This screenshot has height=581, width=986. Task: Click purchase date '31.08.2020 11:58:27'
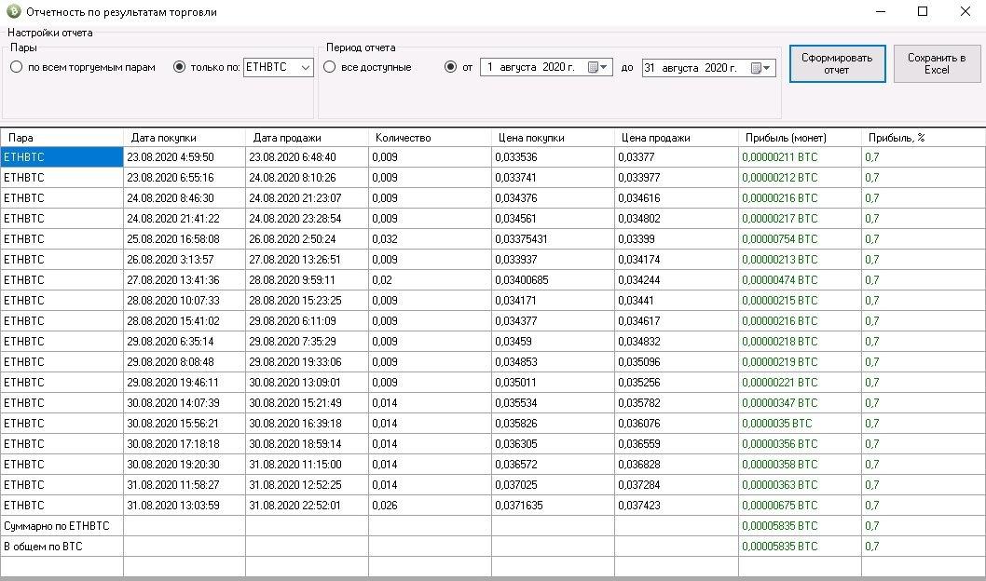pyautogui.click(x=185, y=485)
